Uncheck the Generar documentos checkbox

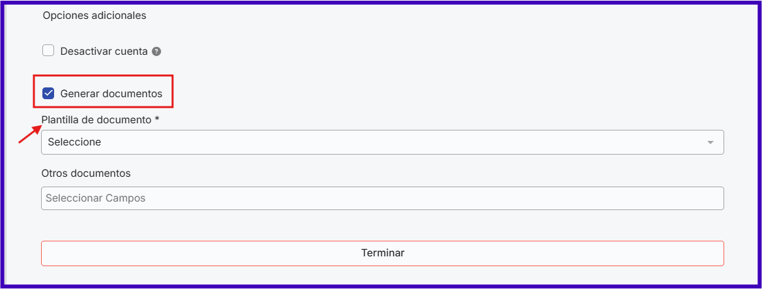click(48, 93)
